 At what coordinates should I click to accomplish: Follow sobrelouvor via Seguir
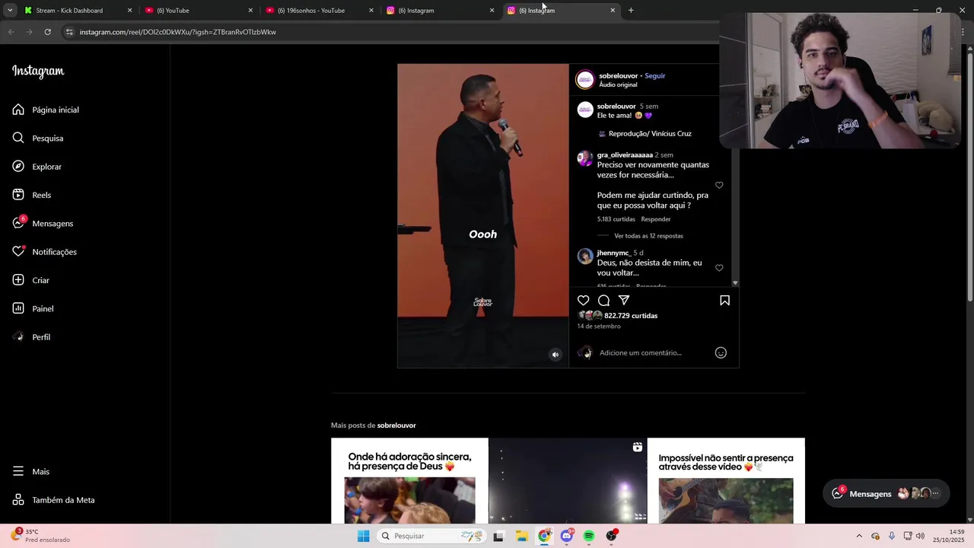pos(655,76)
